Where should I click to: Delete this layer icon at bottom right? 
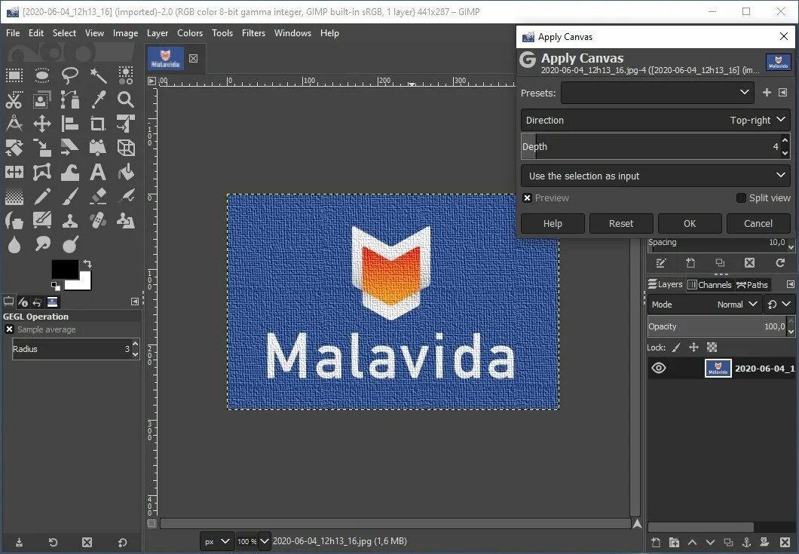coord(785,542)
